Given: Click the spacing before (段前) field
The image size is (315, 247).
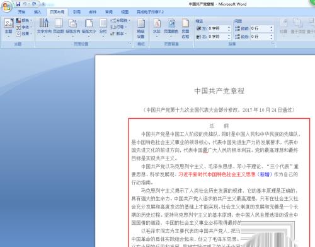Looking at the screenshot, I should tap(260, 28).
